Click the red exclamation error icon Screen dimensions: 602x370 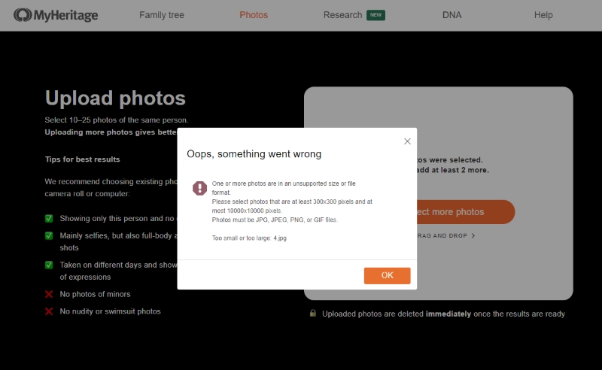pos(199,188)
